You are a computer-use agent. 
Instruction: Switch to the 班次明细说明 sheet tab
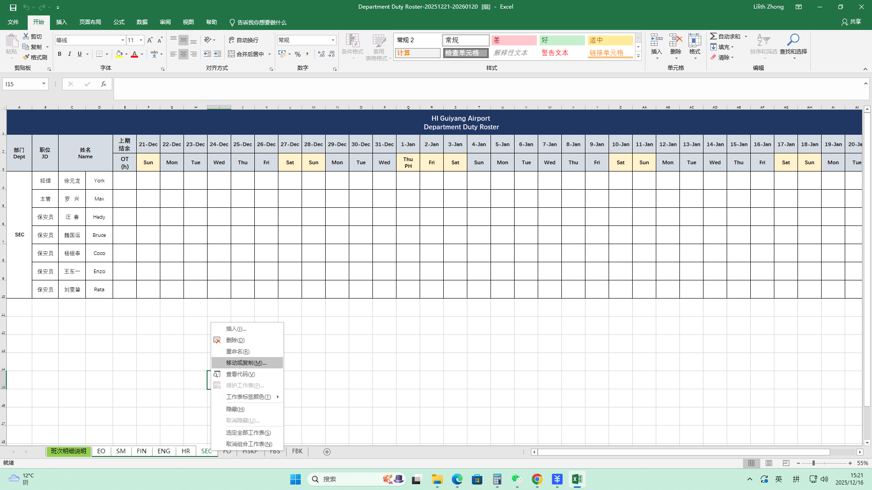point(69,451)
